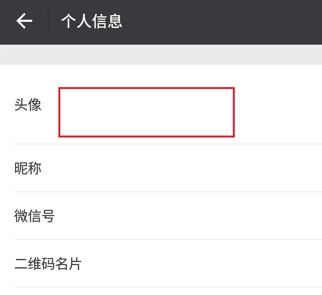Screen dimensions: 322x295
Task: Open the 昵称 nickname row
Action: (x=161, y=168)
